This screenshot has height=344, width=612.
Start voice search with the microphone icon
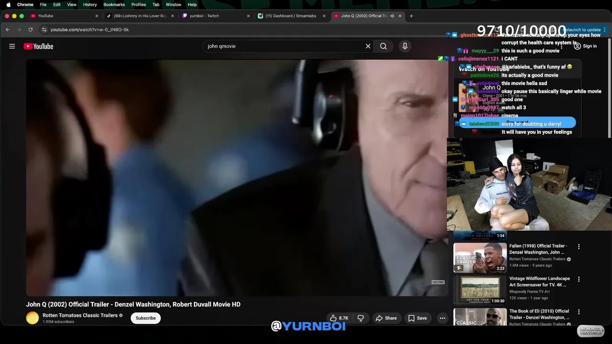pos(405,46)
